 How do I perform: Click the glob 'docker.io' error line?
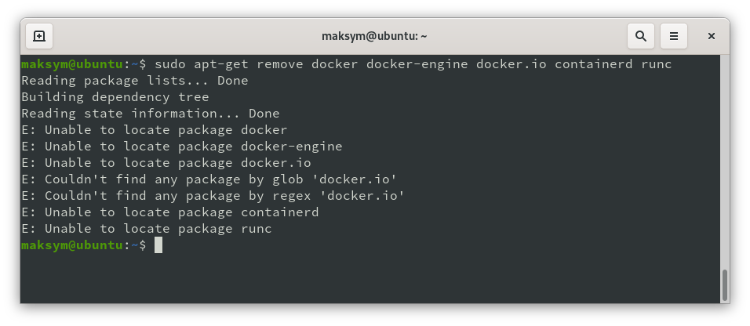209,179
